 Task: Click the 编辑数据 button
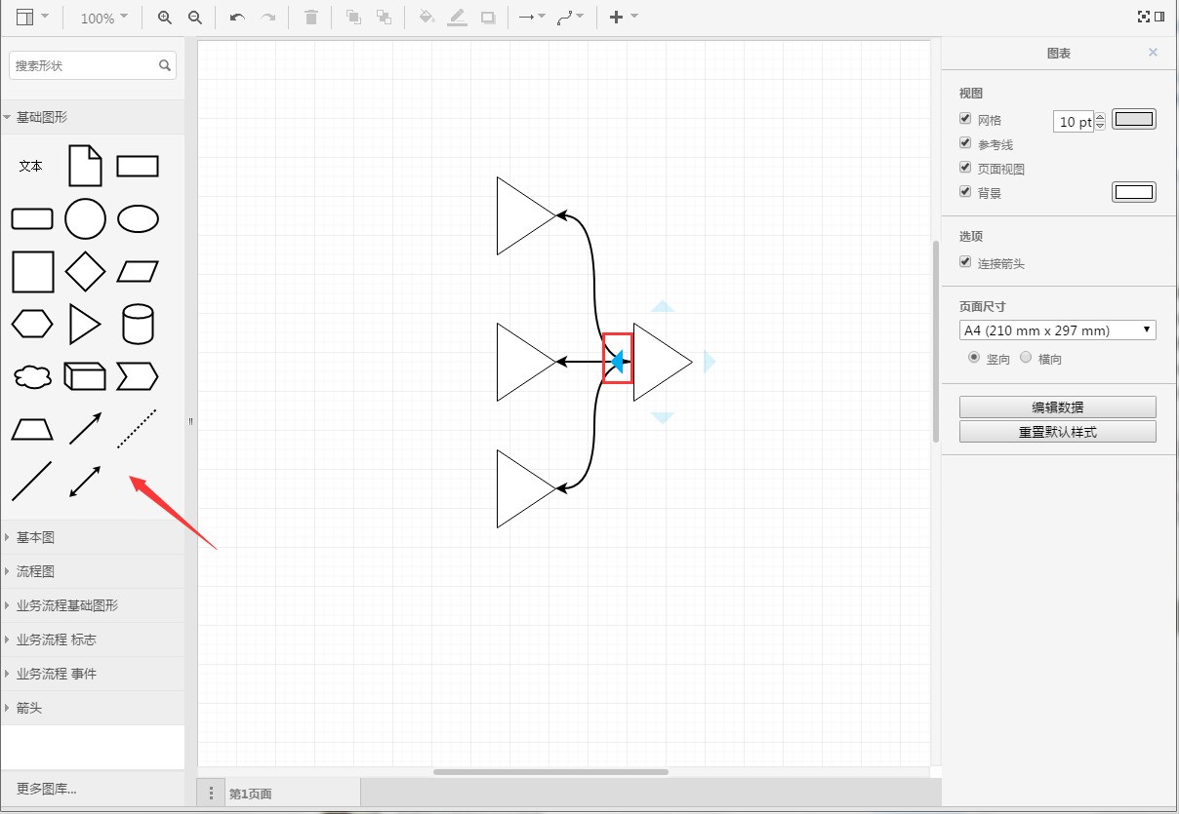tap(1057, 407)
